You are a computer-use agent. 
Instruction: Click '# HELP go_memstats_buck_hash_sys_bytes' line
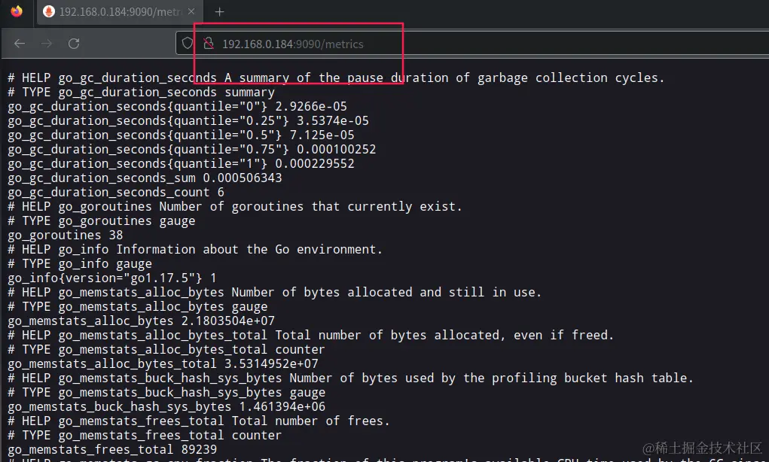click(x=351, y=378)
